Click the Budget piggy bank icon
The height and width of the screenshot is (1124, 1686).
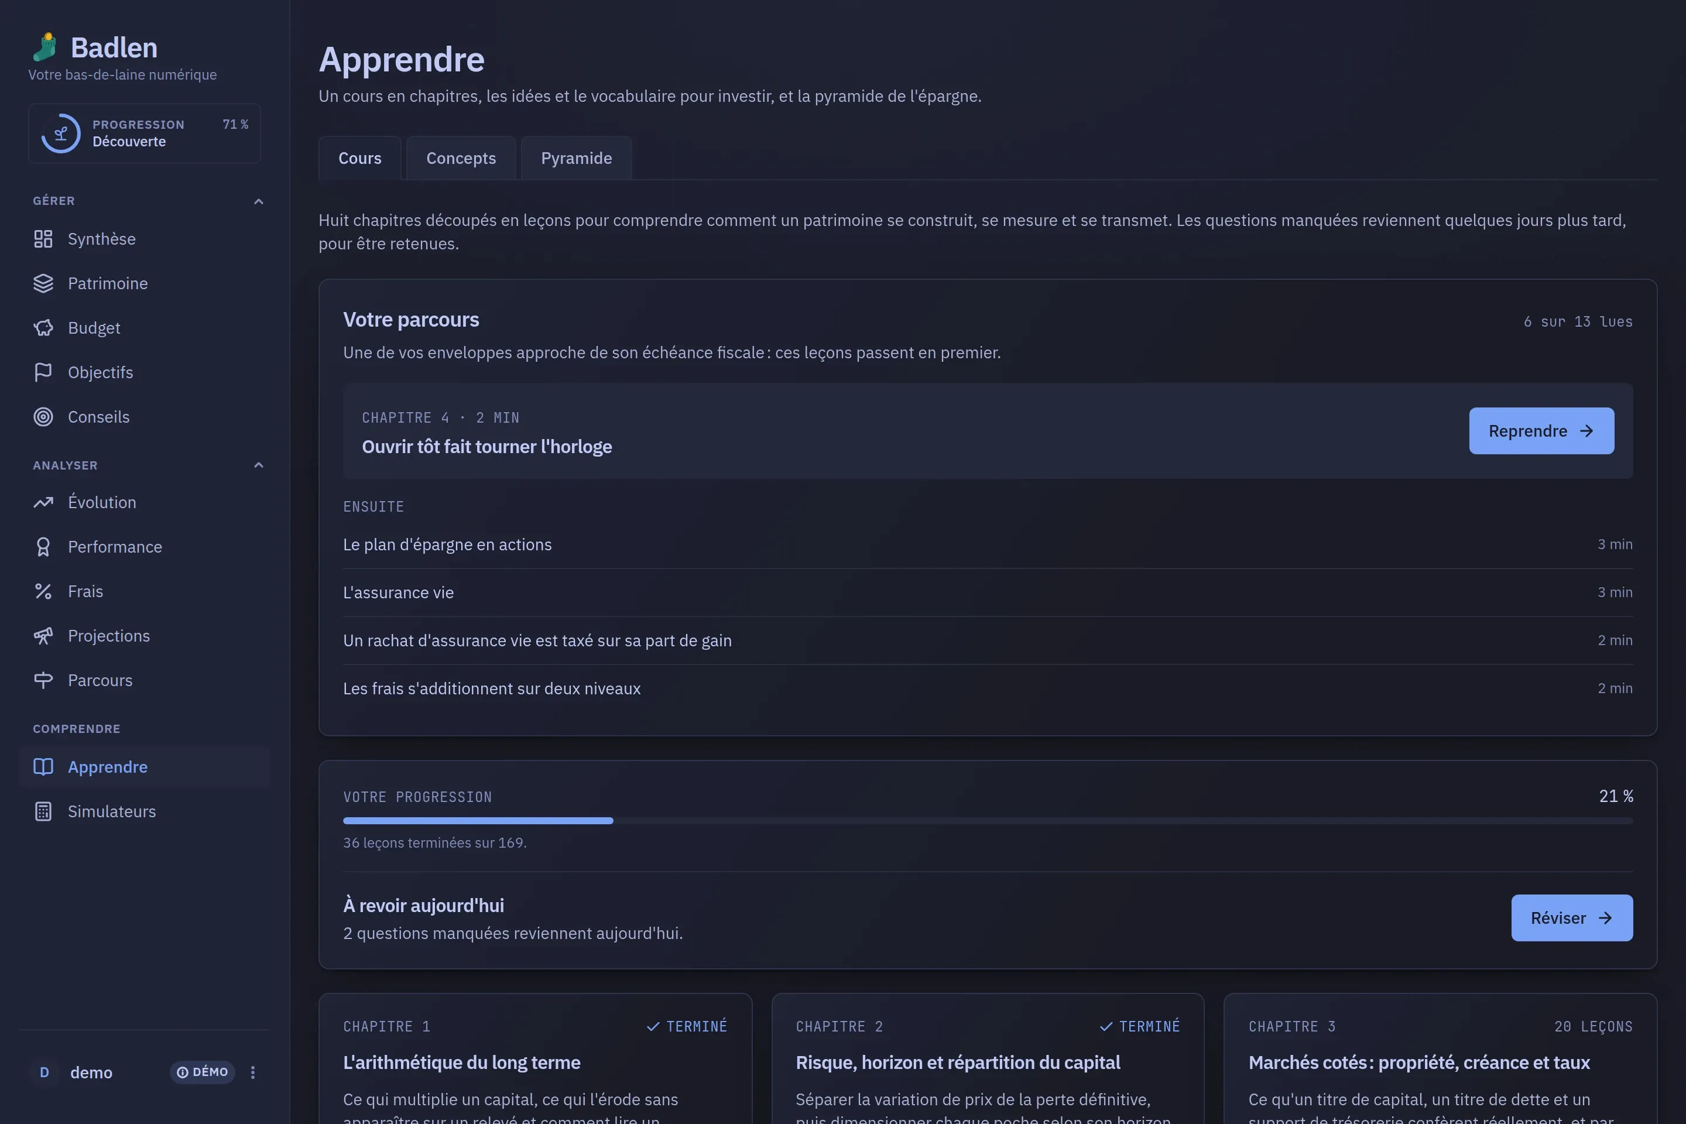coord(43,328)
